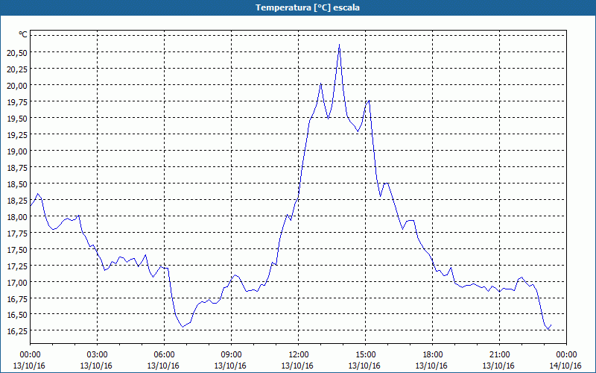The width and height of the screenshot is (596, 373).
Task: Select the 18,25 y-axis label
Action: coord(17,200)
